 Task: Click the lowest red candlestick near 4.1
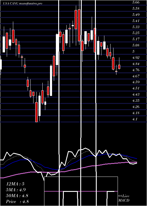tap(36, 112)
